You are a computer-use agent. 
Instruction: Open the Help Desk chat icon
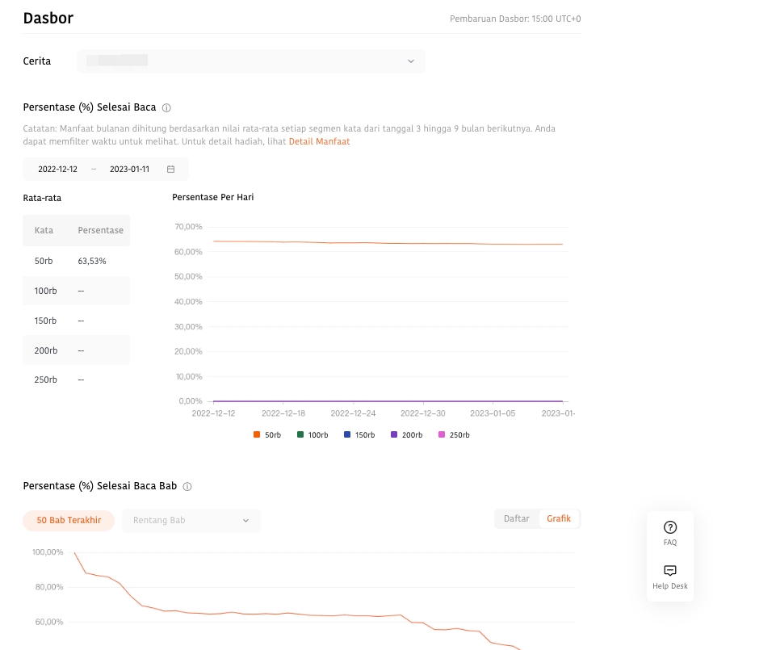tap(669, 571)
